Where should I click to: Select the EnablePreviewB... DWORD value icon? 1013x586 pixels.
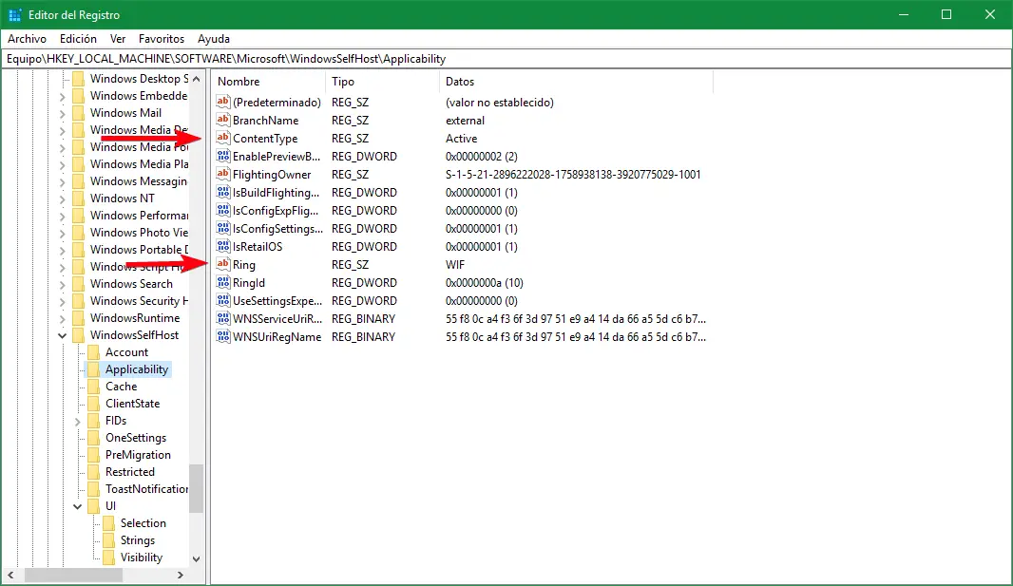pyautogui.click(x=223, y=156)
